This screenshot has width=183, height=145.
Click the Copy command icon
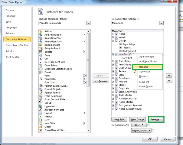pos(41,55)
